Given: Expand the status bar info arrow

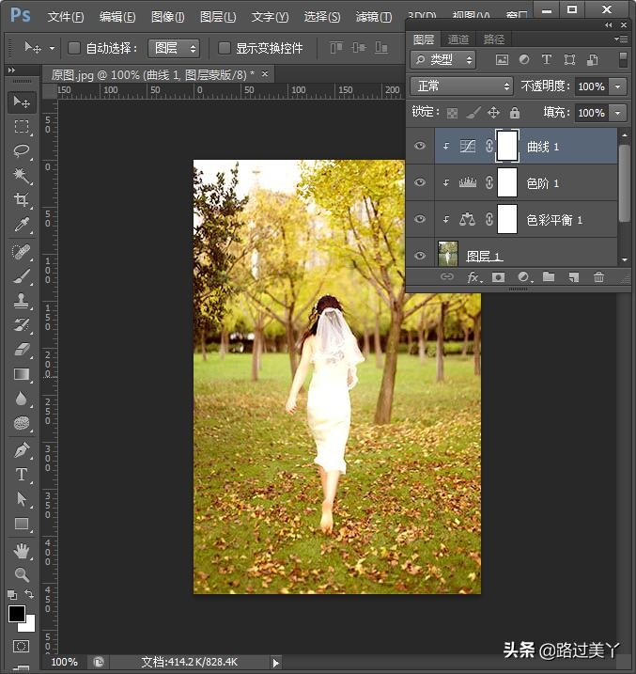Looking at the screenshot, I should 275,663.
